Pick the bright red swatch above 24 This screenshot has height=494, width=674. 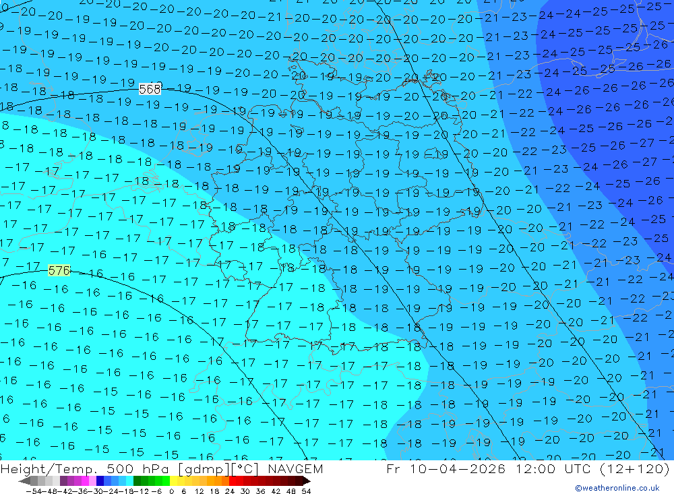[233, 481]
